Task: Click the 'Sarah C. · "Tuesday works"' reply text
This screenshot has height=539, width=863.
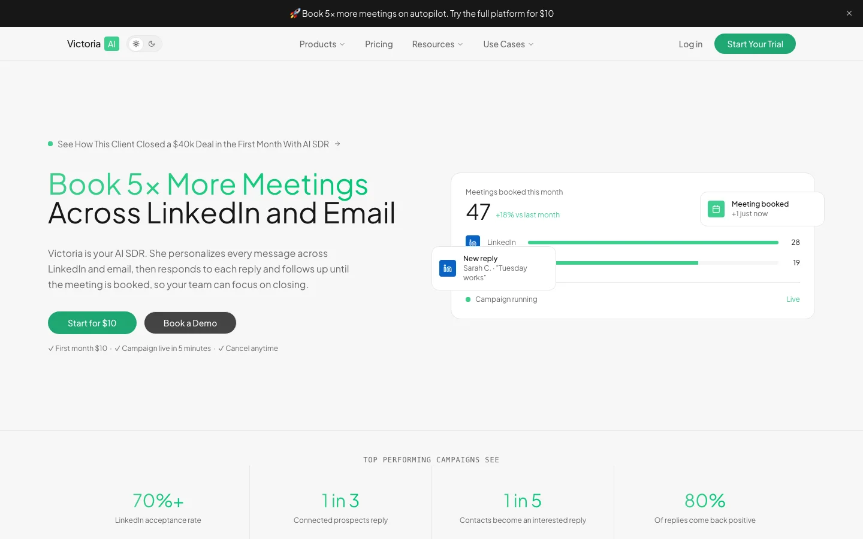Action: pyautogui.click(x=495, y=273)
